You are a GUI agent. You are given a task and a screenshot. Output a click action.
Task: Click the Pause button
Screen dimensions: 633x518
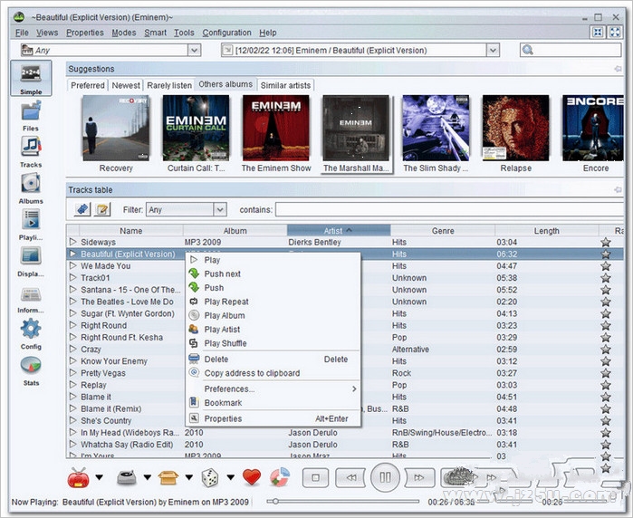(x=385, y=477)
